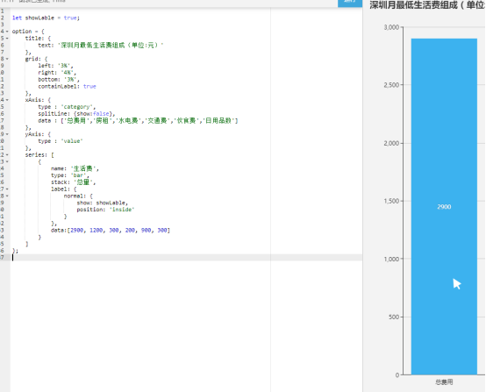Click the 2,500 y-axis label
Screen dimensions: 486x392
coord(391,85)
